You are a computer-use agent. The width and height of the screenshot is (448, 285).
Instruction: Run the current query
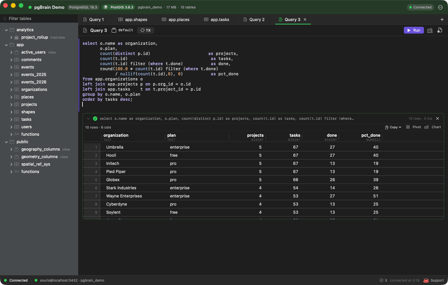pyautogui.click(x=414, y=30)
